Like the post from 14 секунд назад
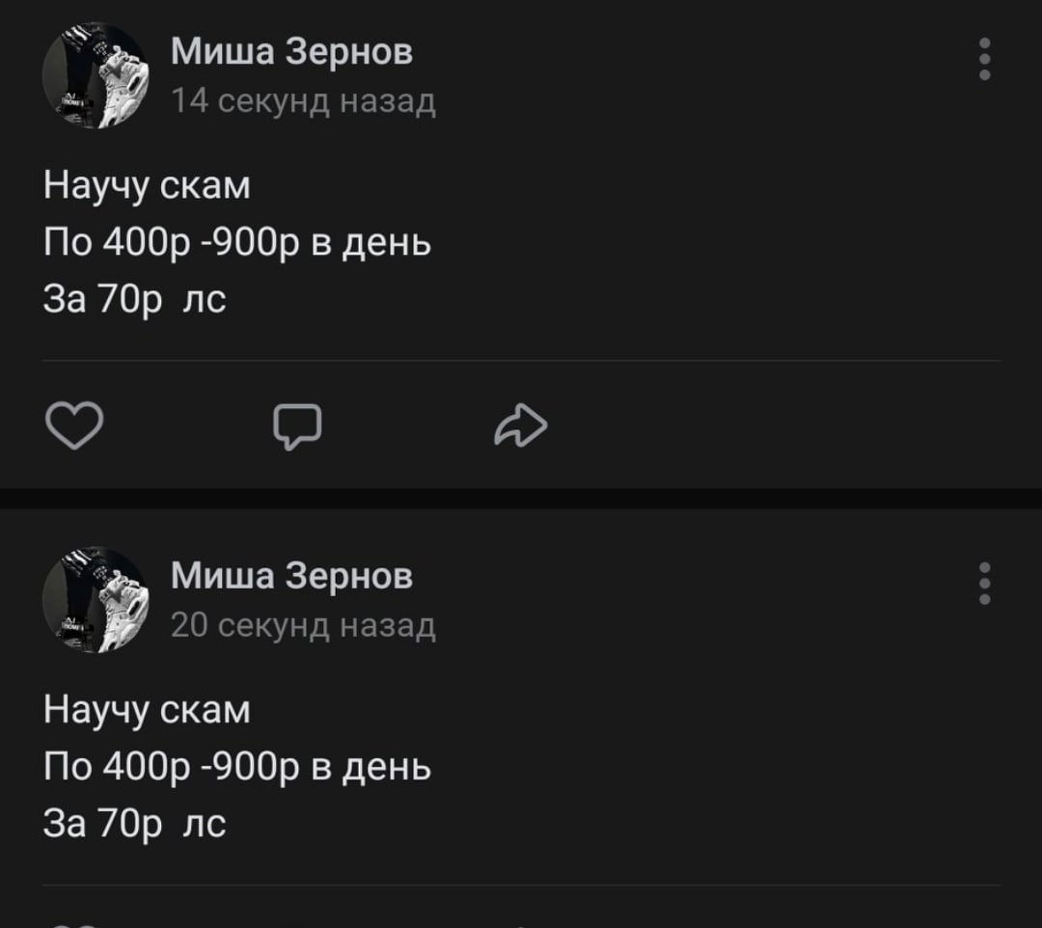This screenshot has width=1042, height=928. click(x=74, y=425)
